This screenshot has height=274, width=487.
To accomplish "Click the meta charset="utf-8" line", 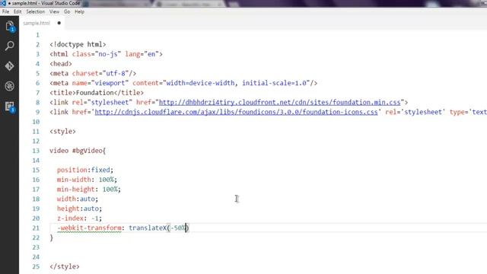I will click(93, 73).
